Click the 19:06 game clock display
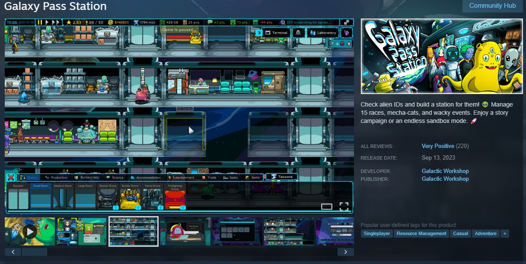The height and width of the screenshot is (264, 526). tap(12, 22)
